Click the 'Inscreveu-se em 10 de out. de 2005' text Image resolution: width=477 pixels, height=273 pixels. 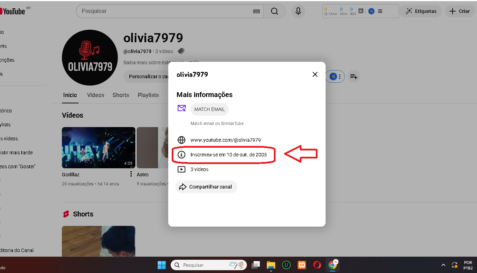(229, 155)
